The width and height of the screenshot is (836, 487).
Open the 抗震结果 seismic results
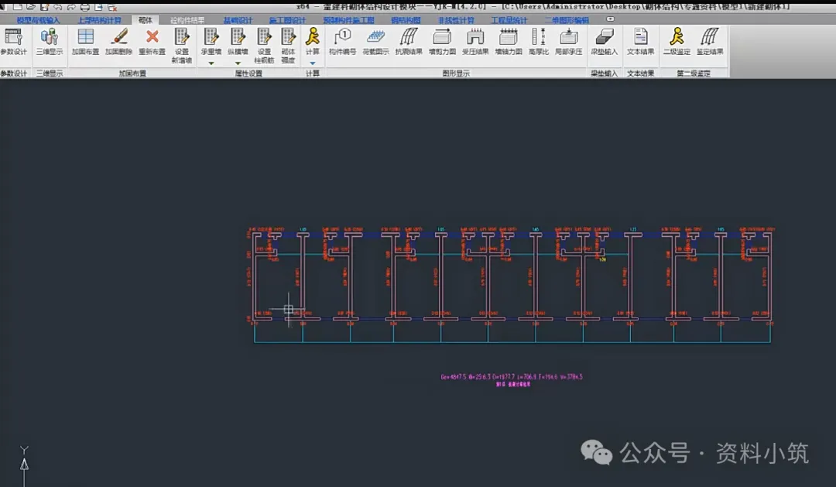click(409, 42)
